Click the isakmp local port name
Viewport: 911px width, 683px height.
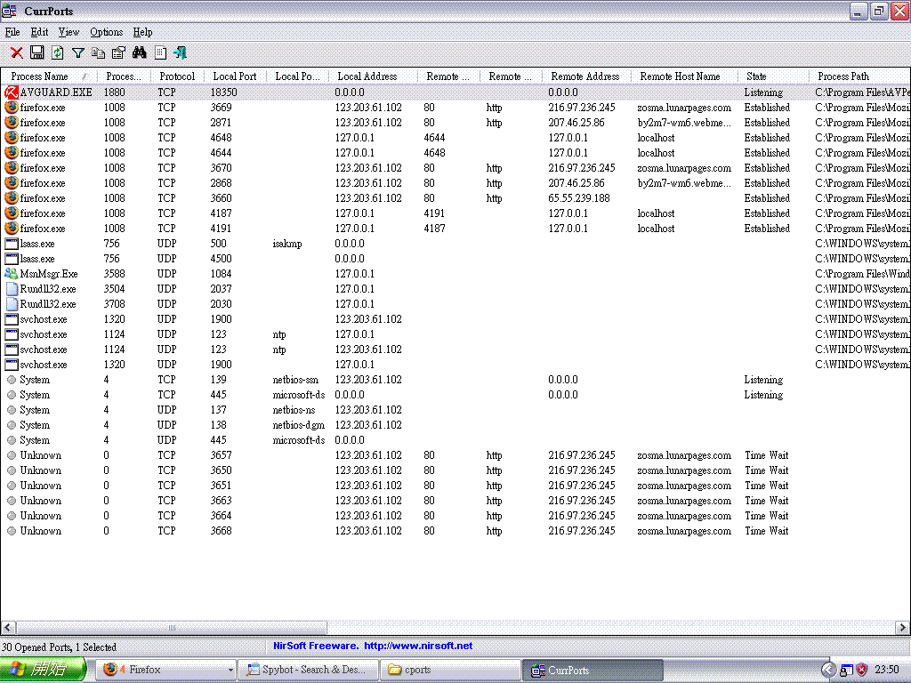(287, 244)
